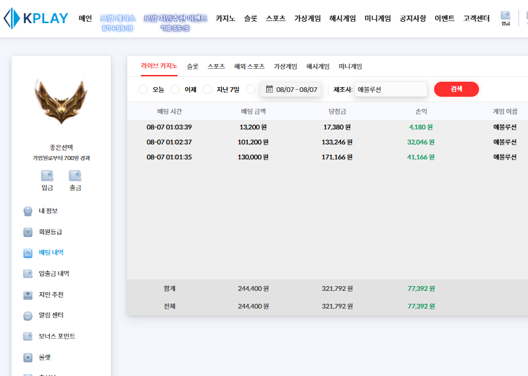Viewport: 528px width, 376px height.
Task: Open 고객센터 in top navigation
Action: pyautogui.click(x=476, y=18)
